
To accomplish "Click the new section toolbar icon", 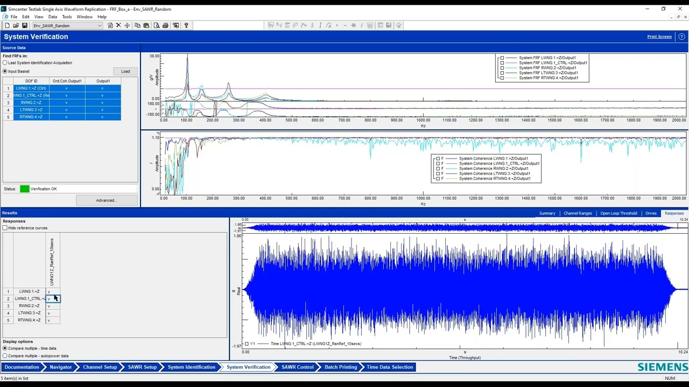I will pyautogui.click(x=110, y=25).
